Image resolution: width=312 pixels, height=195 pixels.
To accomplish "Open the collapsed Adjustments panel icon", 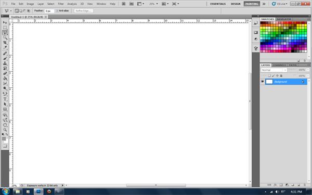I will [x=256, y=39].
